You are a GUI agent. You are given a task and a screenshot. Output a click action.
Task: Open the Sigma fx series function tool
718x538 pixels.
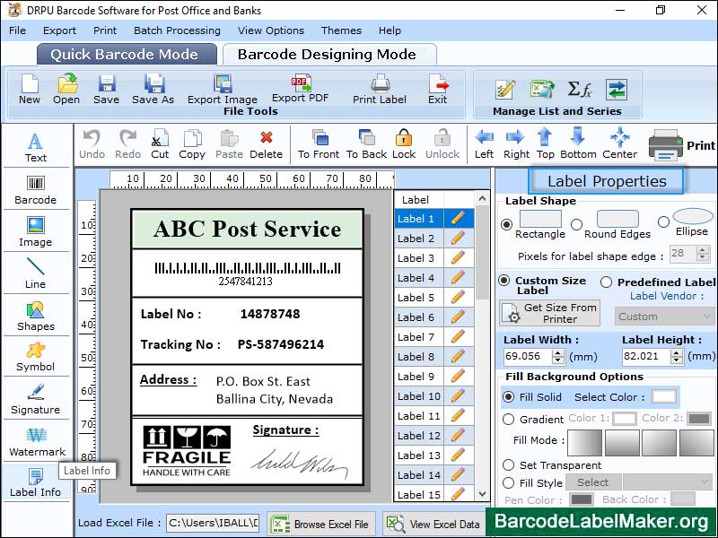point(579,89)
